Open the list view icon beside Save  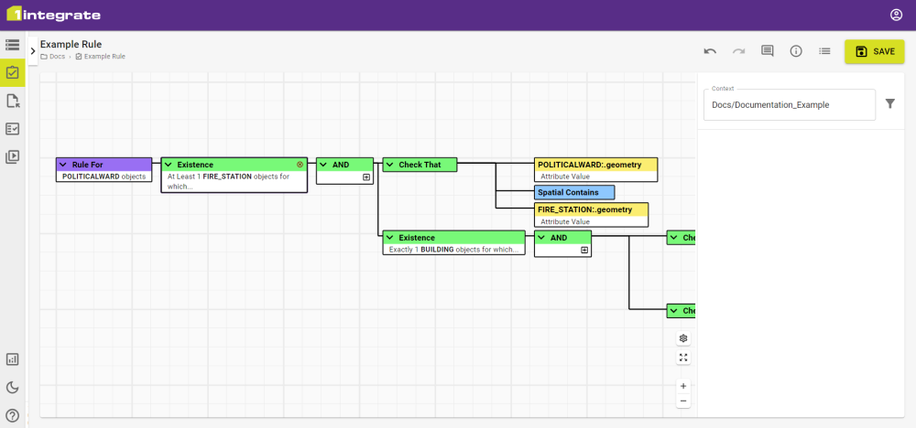point(824,51)
